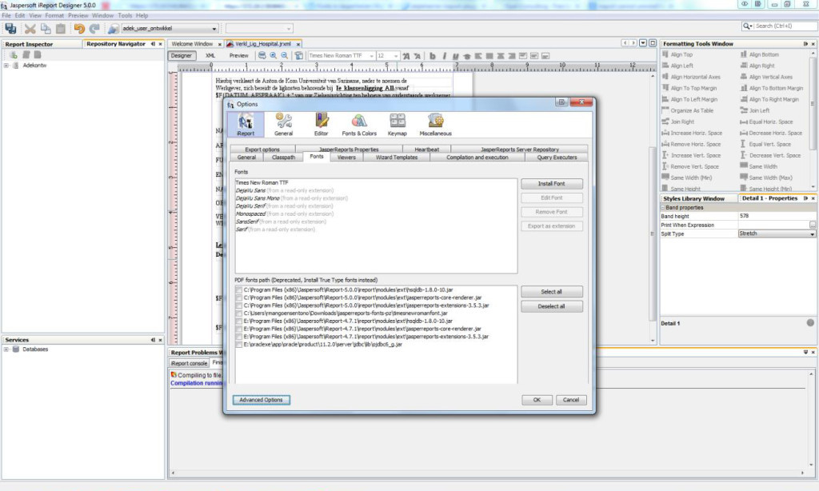Image resolution: width=819 pixels, height=491 pixels.
Task: Click the Align Top icon in Formatting Tools
Action: click(x=665, y=54)
